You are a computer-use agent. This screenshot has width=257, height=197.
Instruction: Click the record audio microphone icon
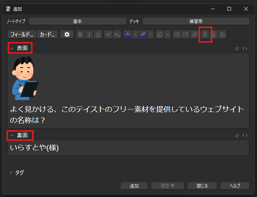pyautogui.click(x=214, y=34)
